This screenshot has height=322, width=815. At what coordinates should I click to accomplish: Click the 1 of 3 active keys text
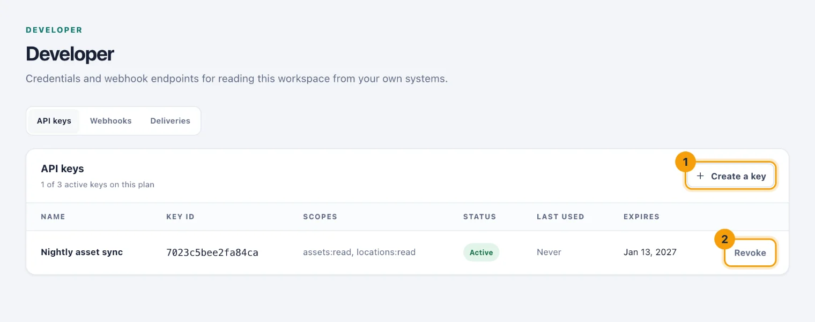(98, 185)
